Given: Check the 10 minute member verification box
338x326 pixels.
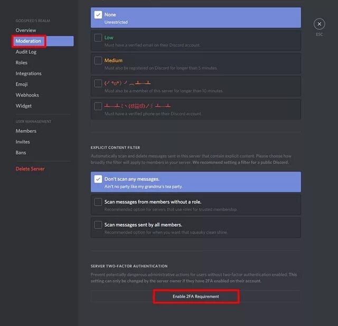Looking at the screenshot, I should (98, 83).
